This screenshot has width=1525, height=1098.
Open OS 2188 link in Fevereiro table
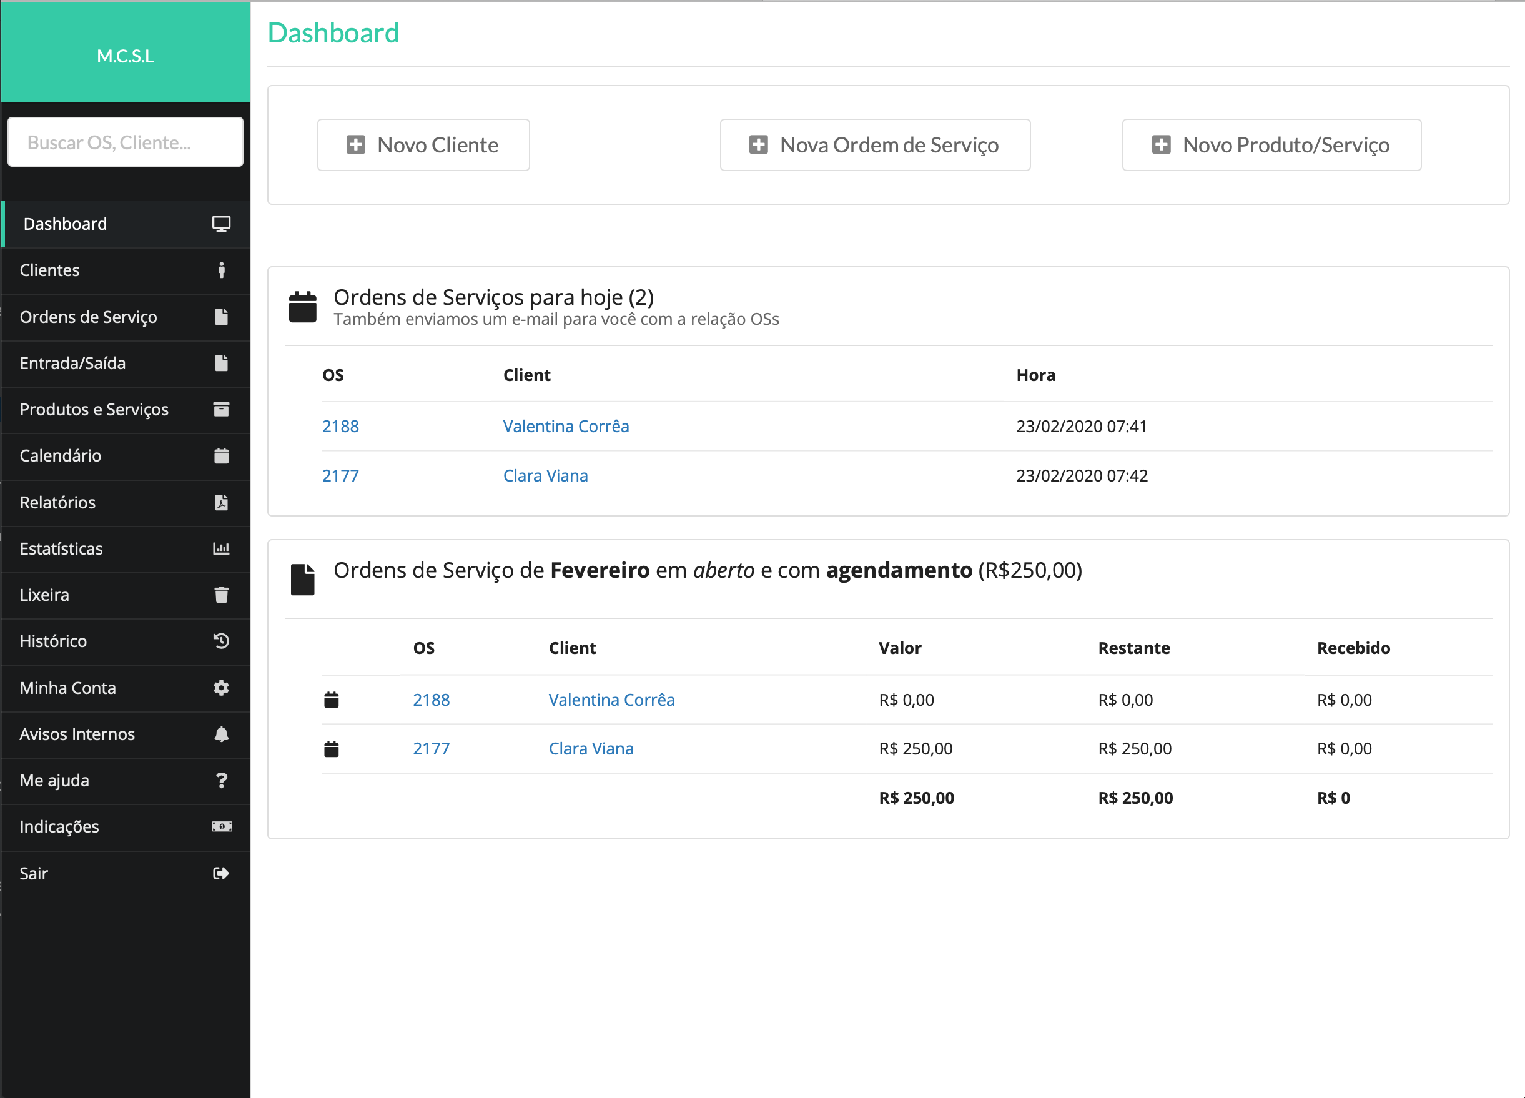click(431, 700)
